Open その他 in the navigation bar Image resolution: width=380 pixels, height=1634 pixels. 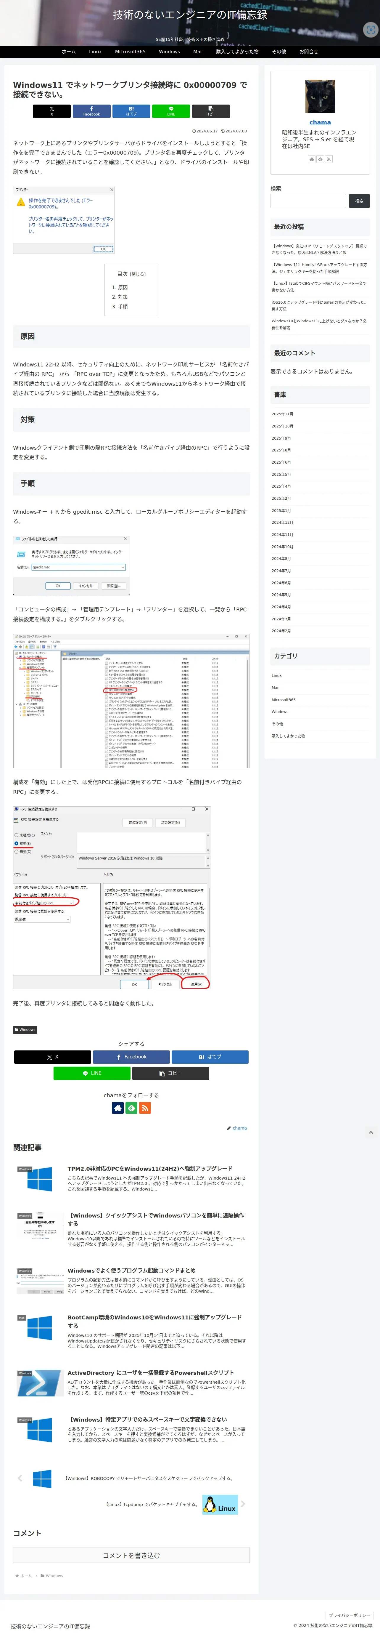pos(279,52)
